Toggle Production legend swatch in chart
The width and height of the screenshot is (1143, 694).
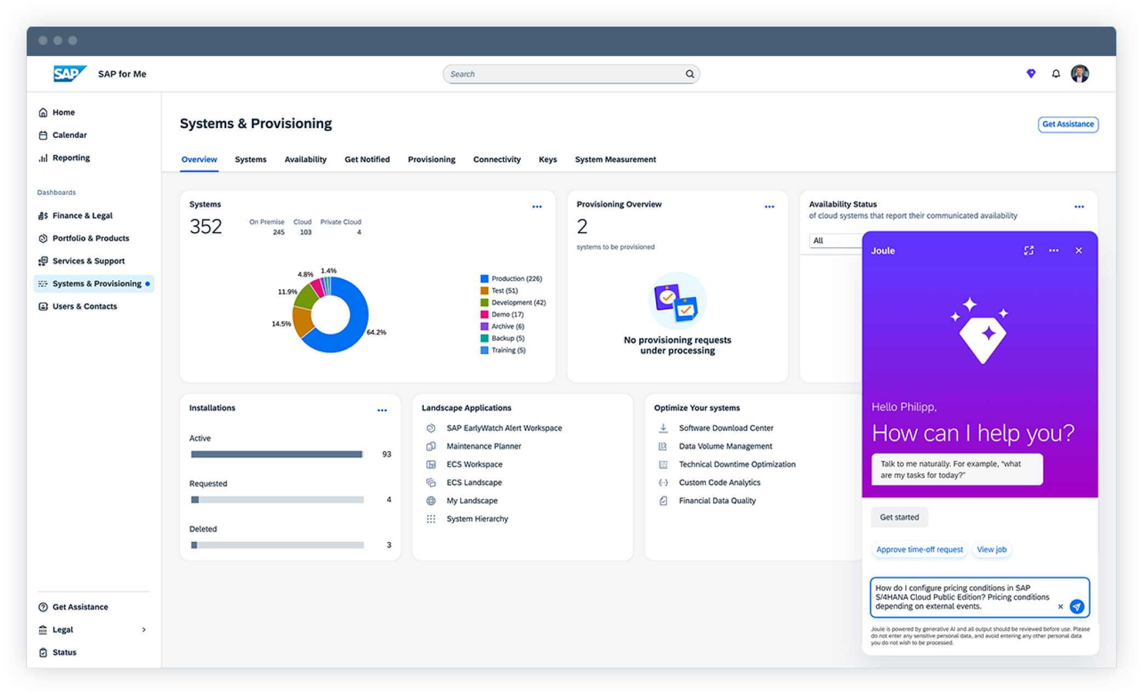(x=484, y=279)
